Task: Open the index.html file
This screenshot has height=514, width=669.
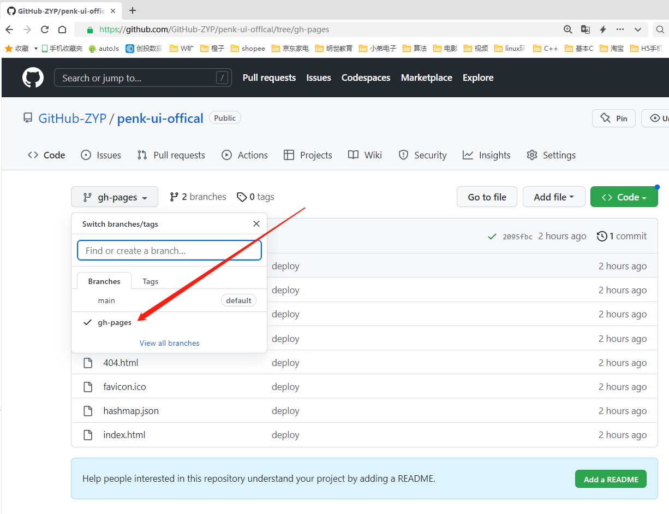Action: pyautogui.click(x=124, y=435)
